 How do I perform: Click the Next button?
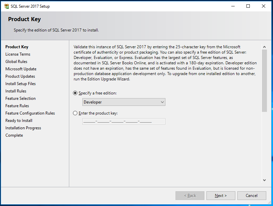pyautogui.click(x=221, y=196)
